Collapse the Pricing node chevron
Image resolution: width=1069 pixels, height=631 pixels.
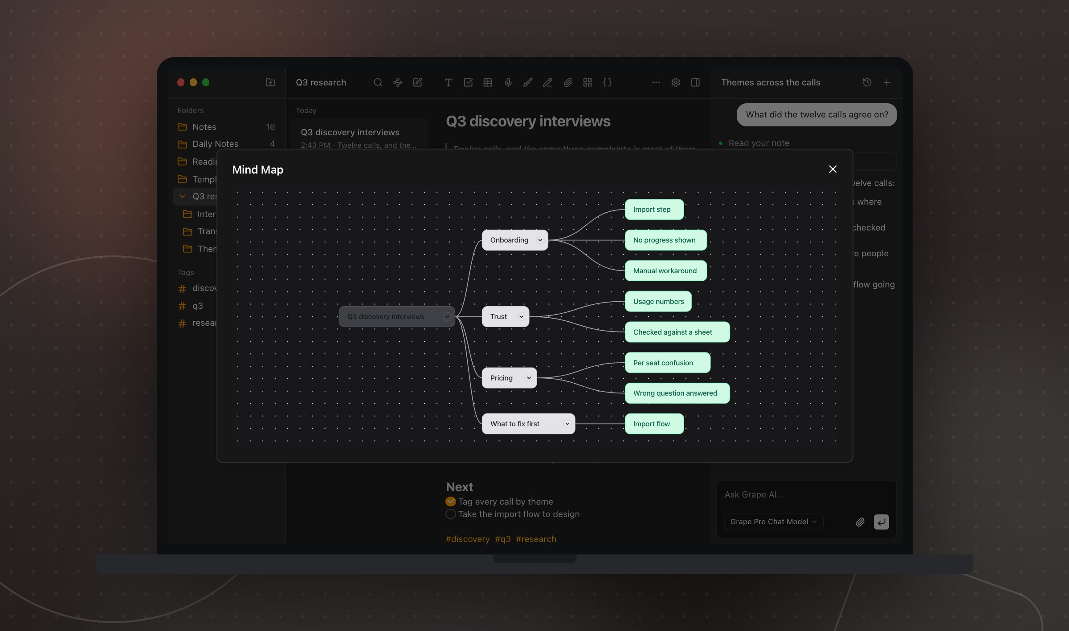click(529, 378)
